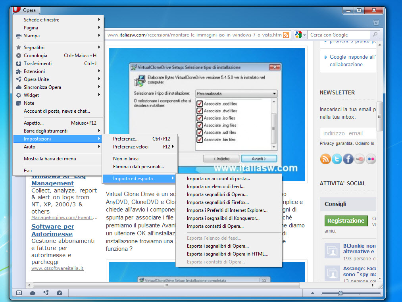Click the cloud icon beside Sincronizza Opera
This screenshot has width=402, height=302.
pyautogui.click(x=19, y=87)
